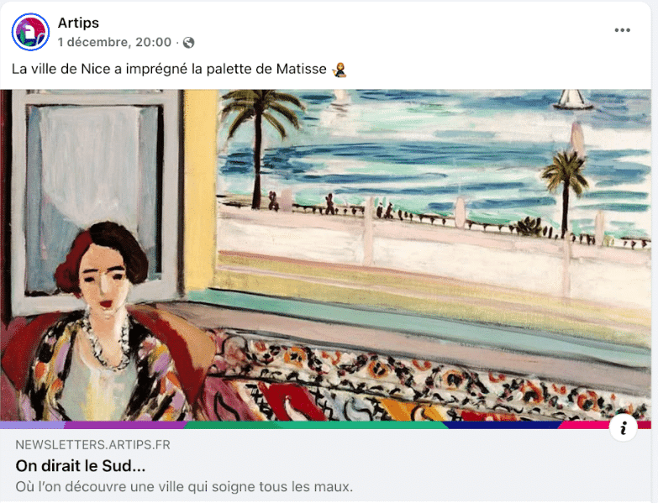Viewport: 658px width, 503px height.
Task: Click the pink stripe segment
Action: click(584, 425)
